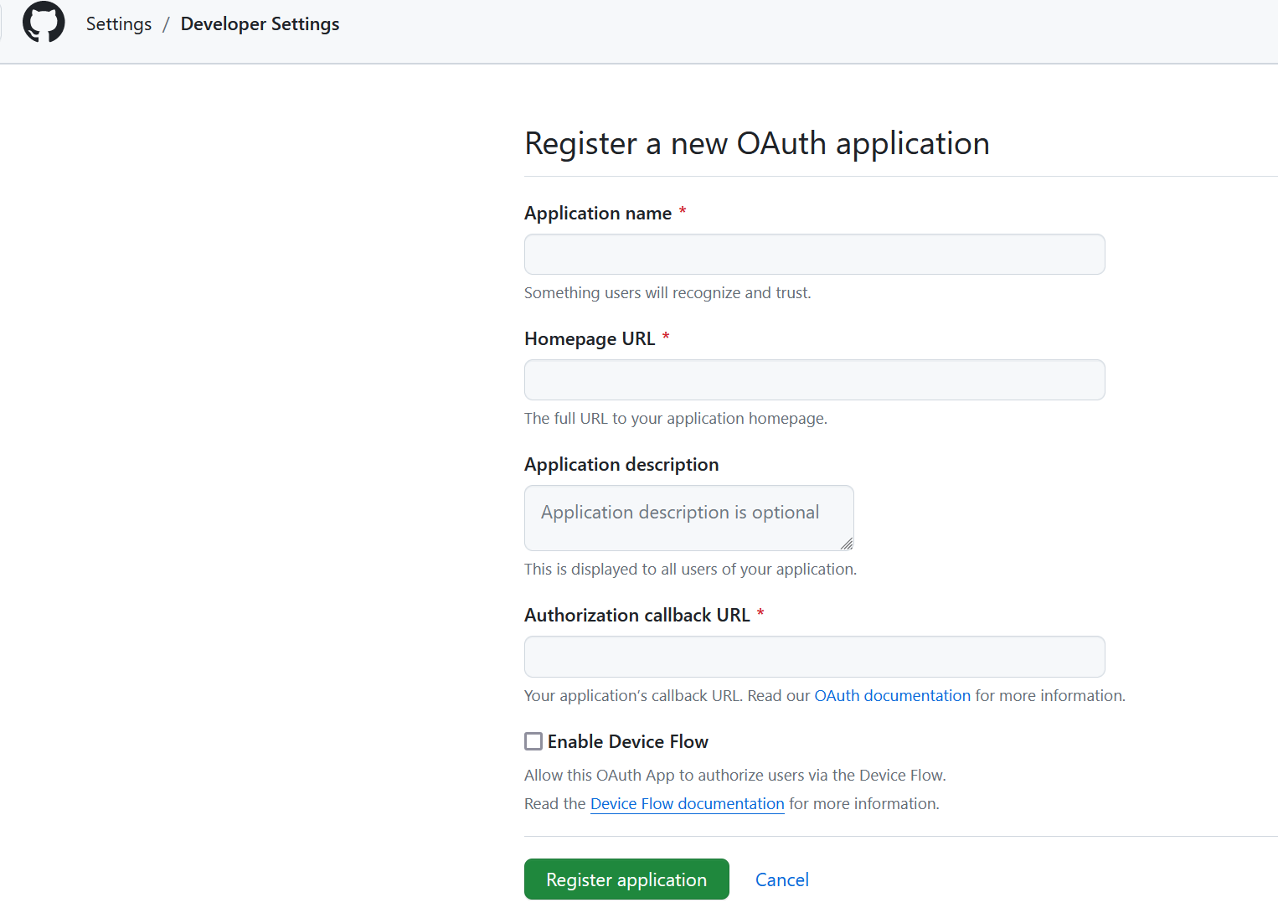Screen dimensions: 1278x918
Task: Cancel the OAuth application registration
Action: [781, 879]
